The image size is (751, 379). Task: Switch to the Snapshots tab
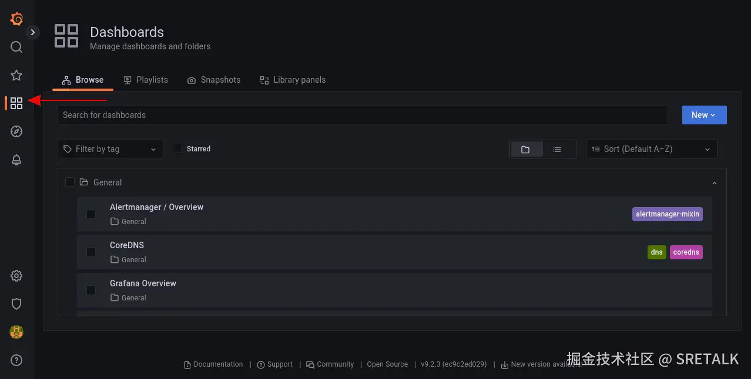tap(214, 80)
